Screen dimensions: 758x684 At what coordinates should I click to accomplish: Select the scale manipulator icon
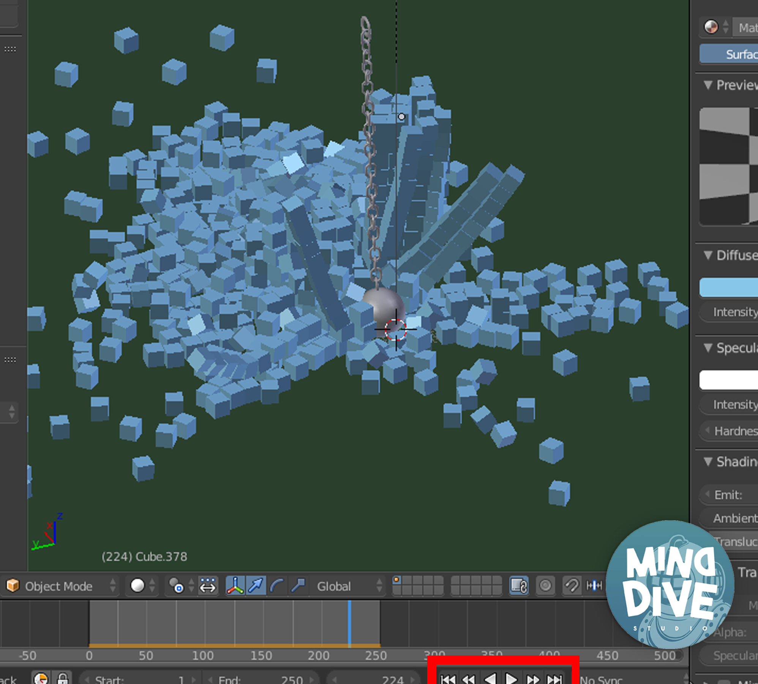[298, 586]
